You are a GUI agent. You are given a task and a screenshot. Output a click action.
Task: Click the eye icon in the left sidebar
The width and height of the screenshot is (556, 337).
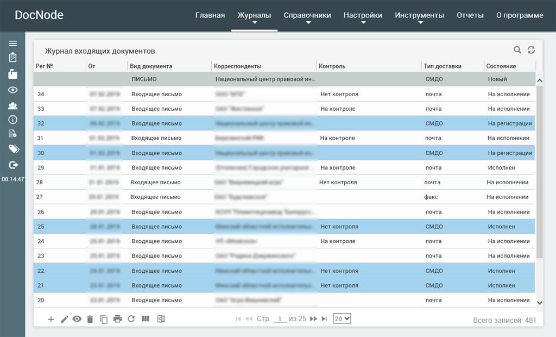(x=13, y=90)
